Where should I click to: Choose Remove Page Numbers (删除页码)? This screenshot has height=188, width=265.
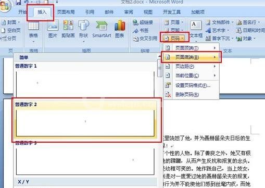191,95
